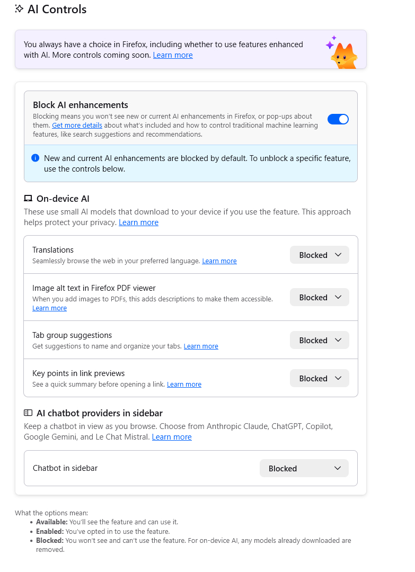Open Image alt text Blocked dropdown
This screenshot has width=415, height=572.
pos(319,298)
